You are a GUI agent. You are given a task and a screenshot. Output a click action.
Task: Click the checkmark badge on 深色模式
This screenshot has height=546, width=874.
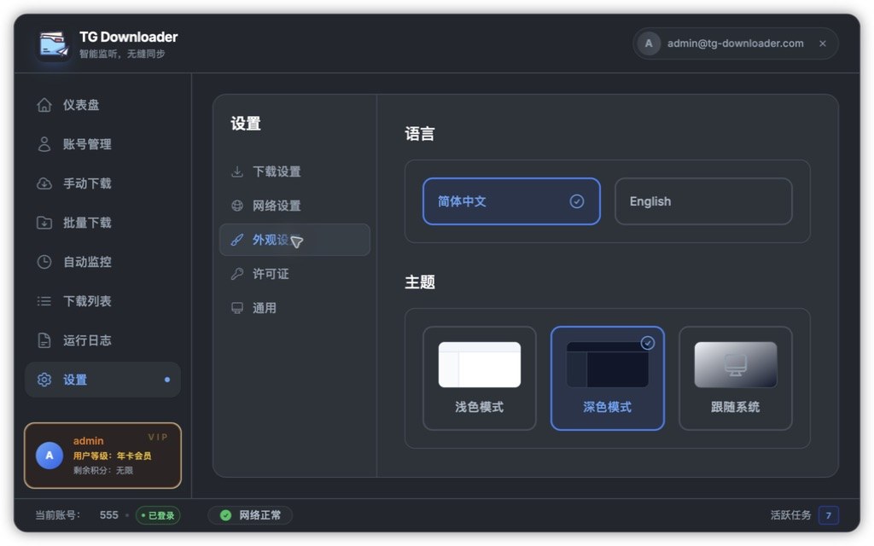(647, 343)
